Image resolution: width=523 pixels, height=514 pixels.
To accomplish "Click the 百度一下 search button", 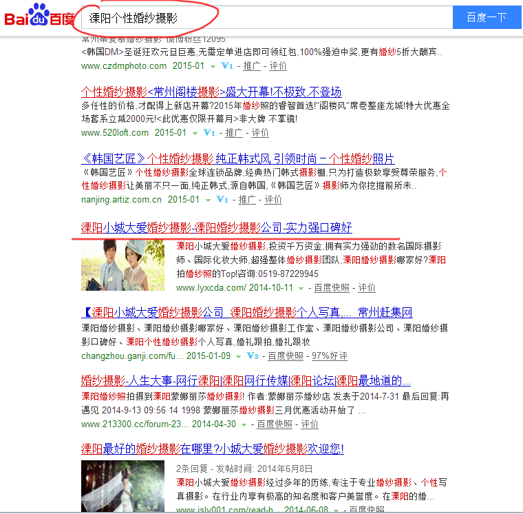I will point(487,17).
